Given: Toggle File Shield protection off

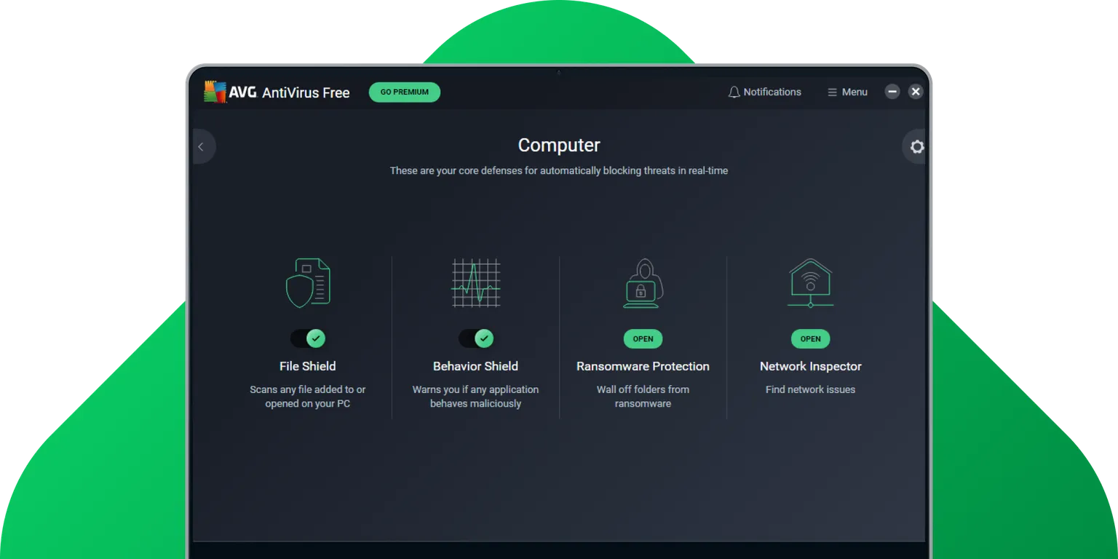Looking at the screenshot, I should [308, 338].
